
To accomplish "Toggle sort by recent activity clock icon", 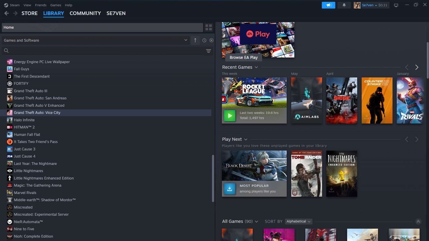I will tap(204, 40).
